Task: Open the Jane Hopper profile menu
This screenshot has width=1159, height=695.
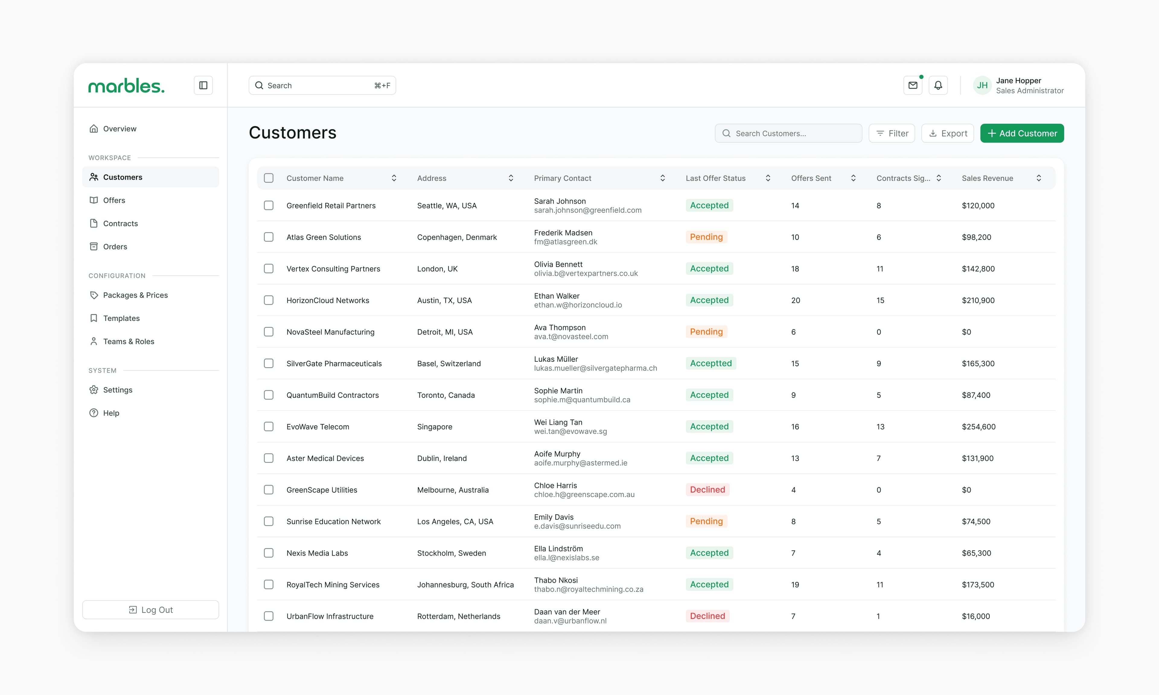Action: (1018, 85)
